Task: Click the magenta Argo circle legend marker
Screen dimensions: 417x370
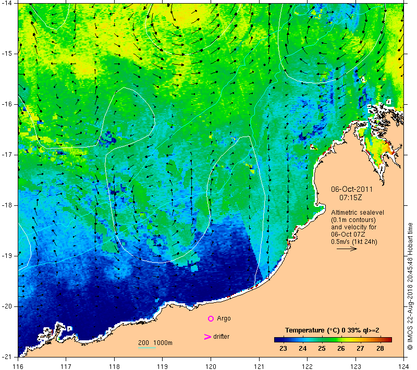Action: pos(211,318)
